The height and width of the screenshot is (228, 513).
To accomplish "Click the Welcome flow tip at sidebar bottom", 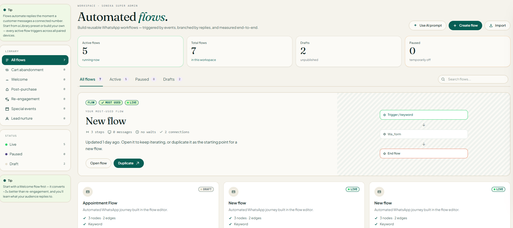I will click(35, 188).
